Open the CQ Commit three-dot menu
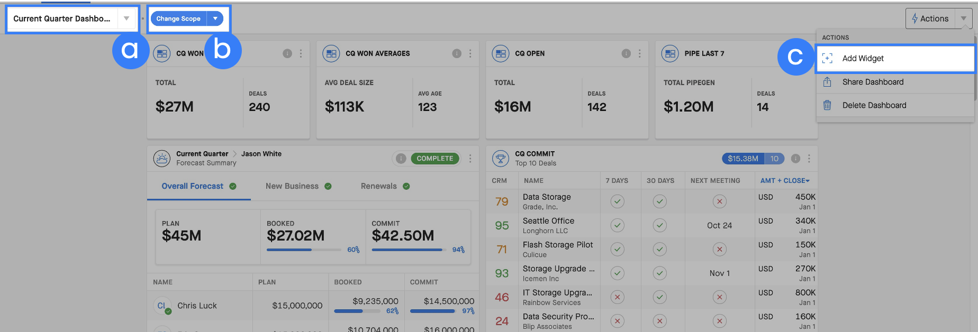The height and width of the screenshot is (332, 978). pos(809,159)
